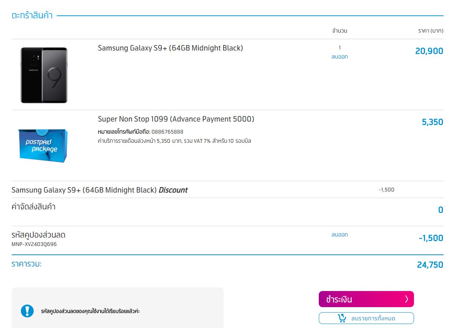
Task: Click the price 20,900
Action: tap(429, 51)
